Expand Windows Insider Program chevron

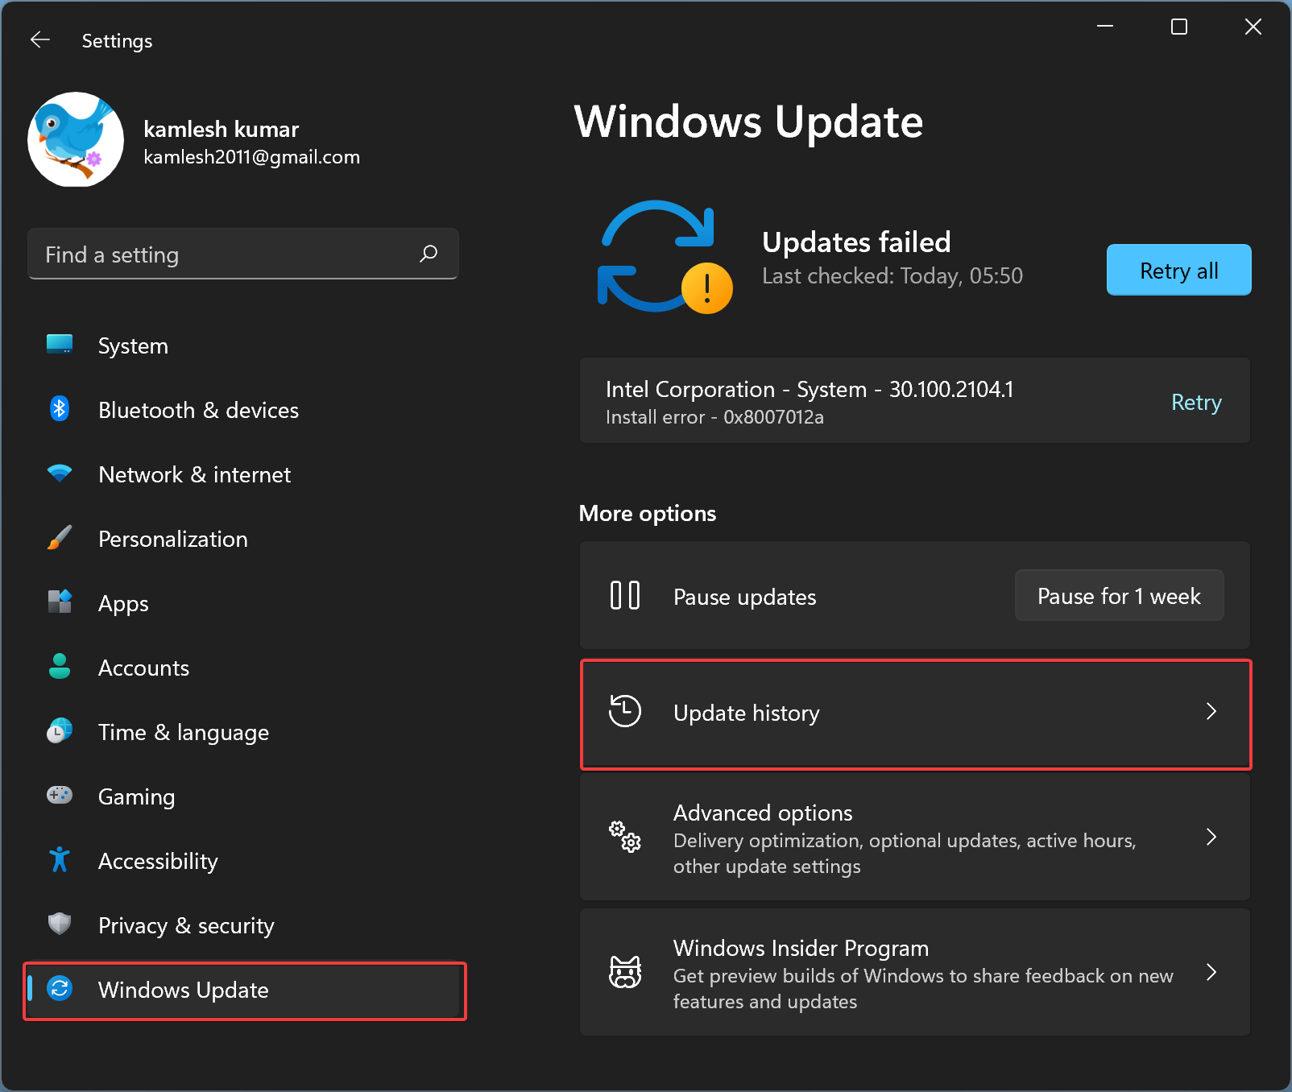[1211, 972]
